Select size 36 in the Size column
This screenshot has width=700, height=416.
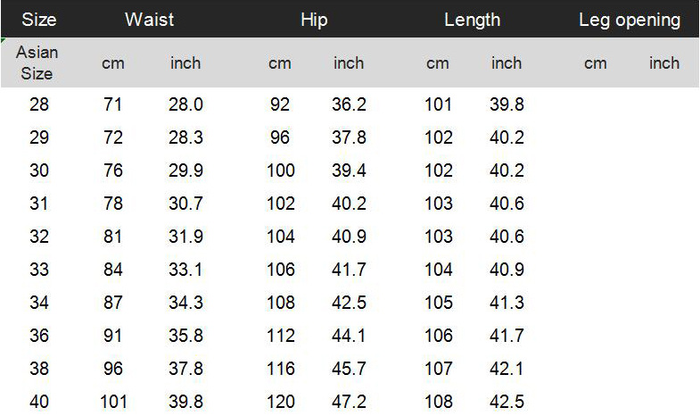39,336
